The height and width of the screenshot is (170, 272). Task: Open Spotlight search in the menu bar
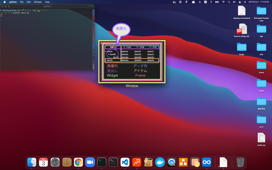[229, 2]
